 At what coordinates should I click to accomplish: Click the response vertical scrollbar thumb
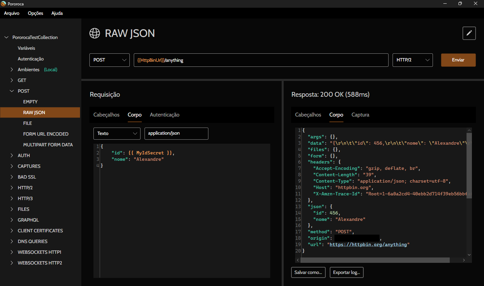[469, 166]
